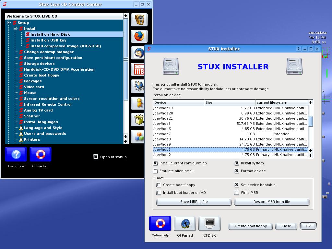The width and height of the screenshot is (332, 249).
Task: Select /dev/hda21 device row
Action: 230,118
